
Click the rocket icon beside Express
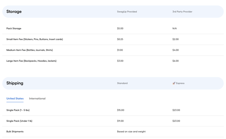[x=174, y=83]
